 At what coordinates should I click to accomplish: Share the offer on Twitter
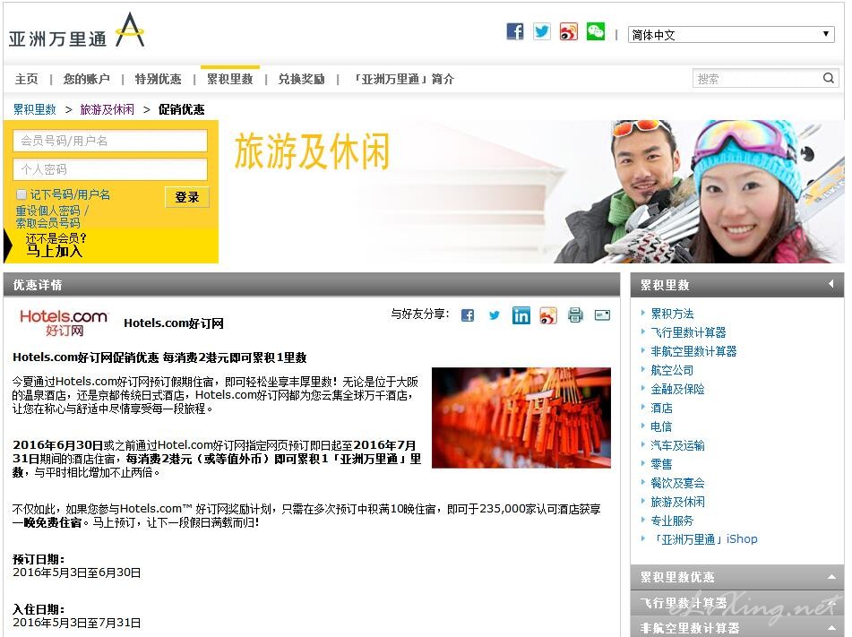tap(494, 315)
